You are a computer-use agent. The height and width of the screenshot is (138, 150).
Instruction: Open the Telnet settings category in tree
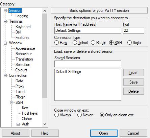(20, 92)
